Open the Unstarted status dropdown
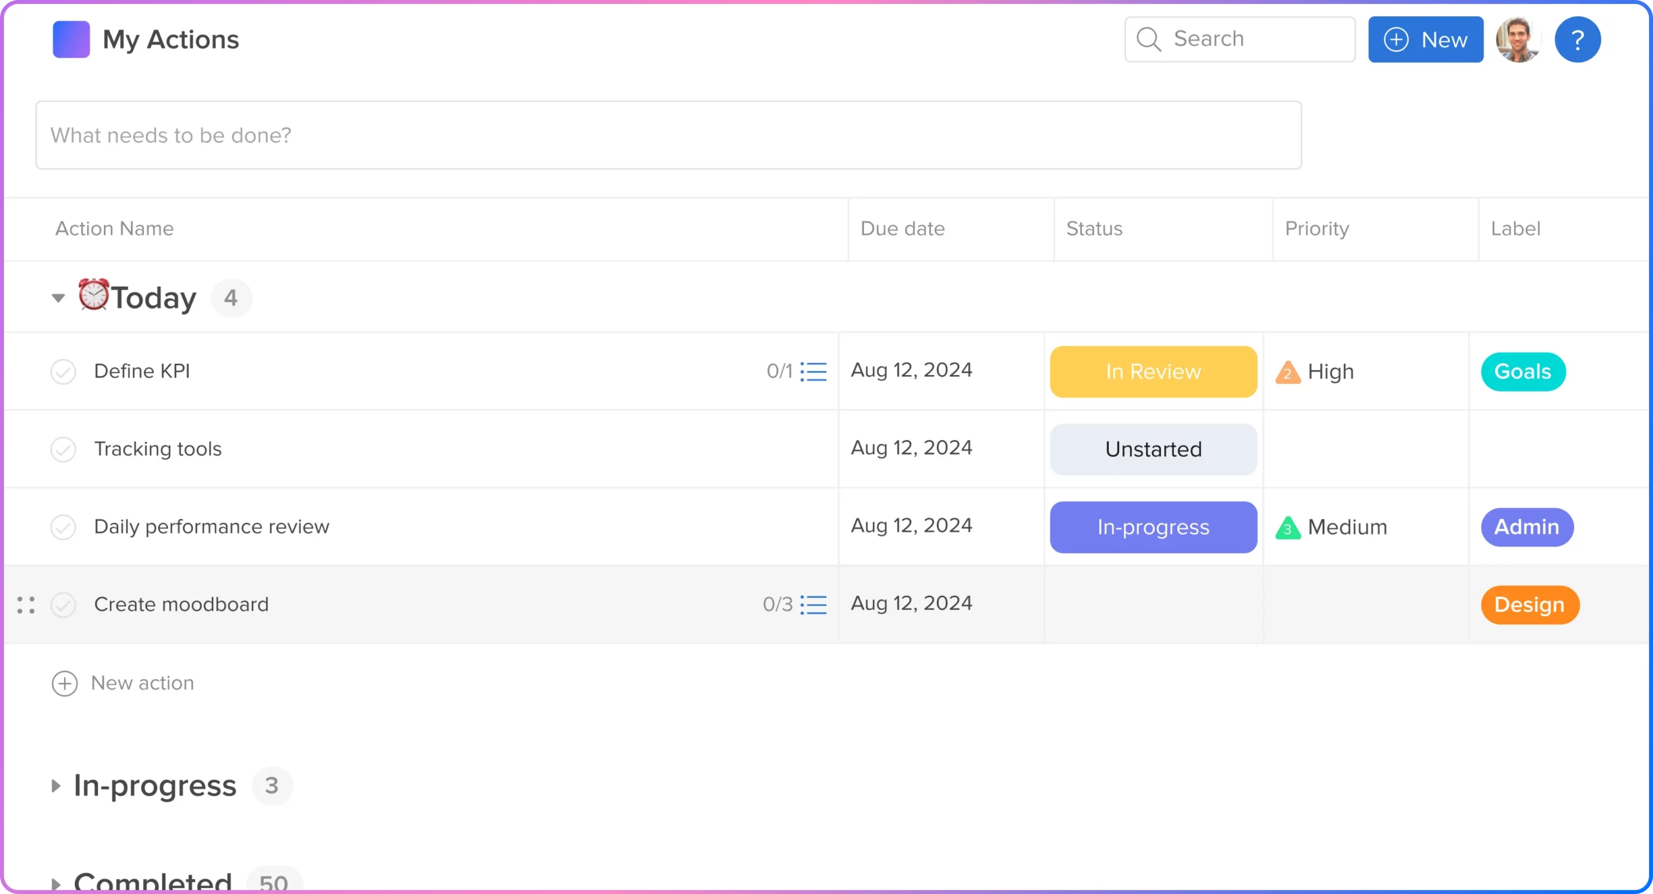This screenshot has height=894, width=1653. point(1153,449)
